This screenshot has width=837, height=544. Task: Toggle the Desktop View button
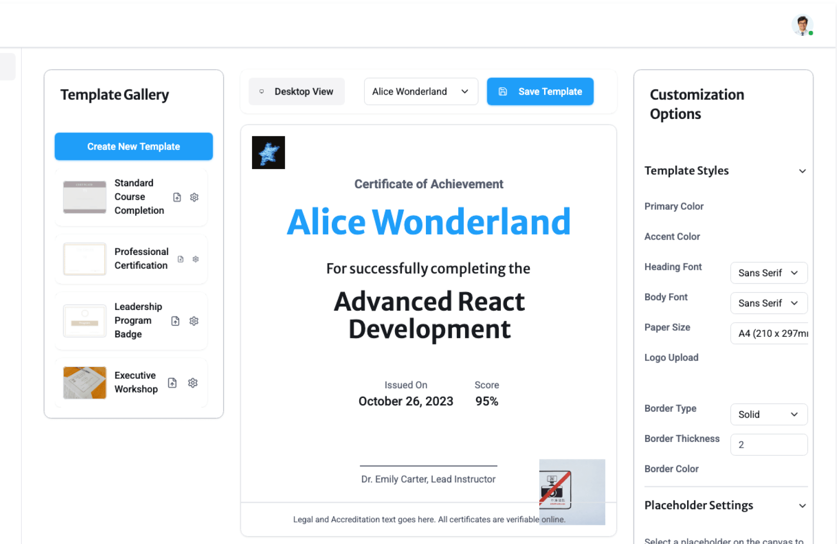[296, 92]
